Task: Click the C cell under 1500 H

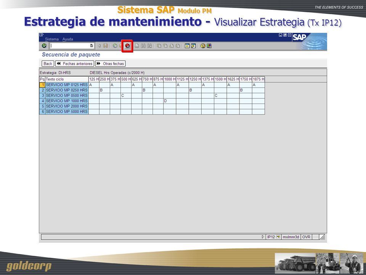Action: [220, 95]
